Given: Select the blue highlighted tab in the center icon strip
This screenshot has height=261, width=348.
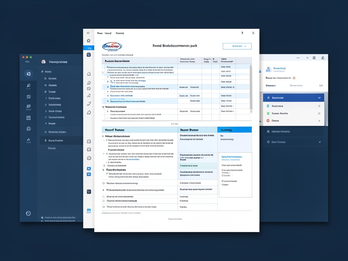Looking at the screenshot, I should tap(89, 48).
